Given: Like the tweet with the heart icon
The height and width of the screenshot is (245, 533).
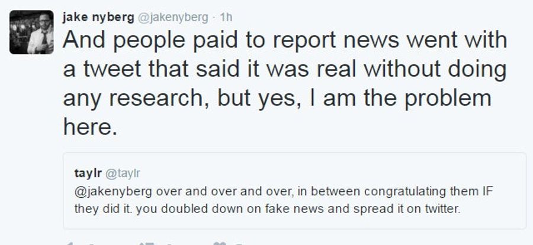Looking at the screenshot, I should (x=219, y=243).
